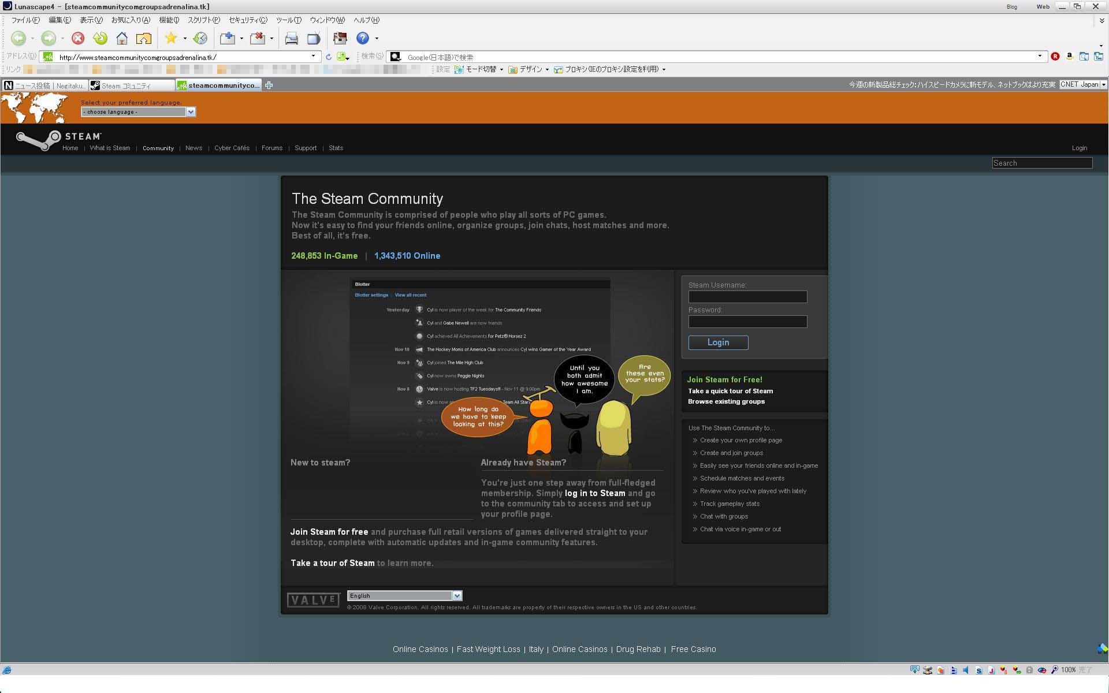Switch to the ニュース投稿 Negitaku tab
The width and height of the screenshot is (1109, 693).
click(44, 85)
